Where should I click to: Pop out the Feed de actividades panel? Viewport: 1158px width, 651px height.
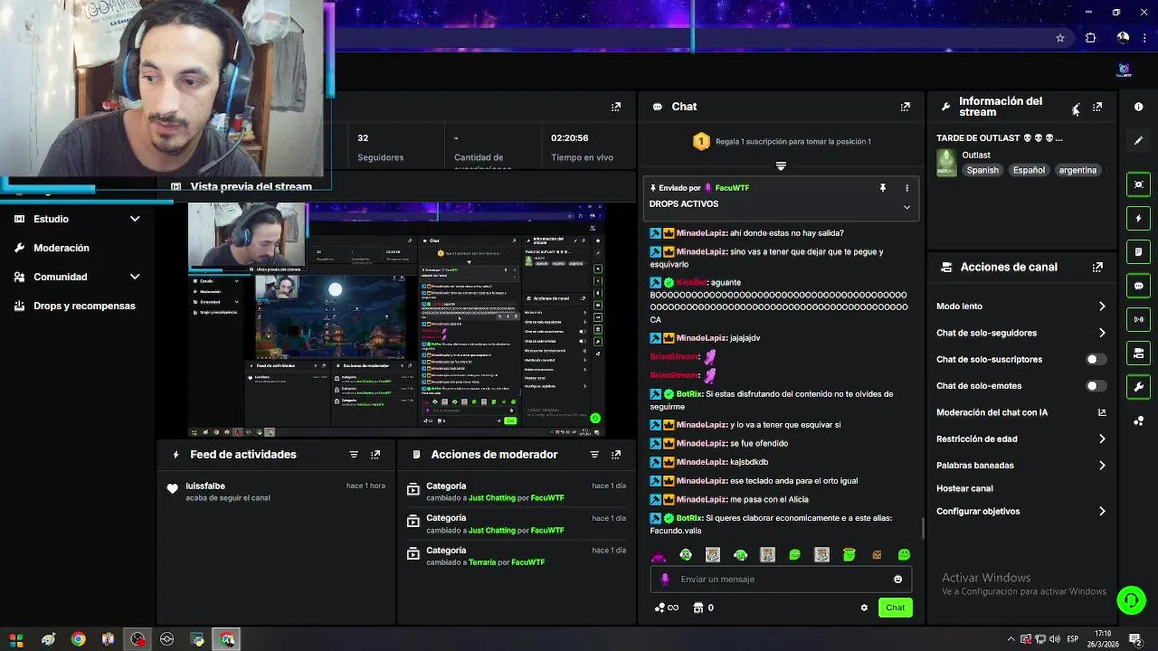click(x=375, y=455)
